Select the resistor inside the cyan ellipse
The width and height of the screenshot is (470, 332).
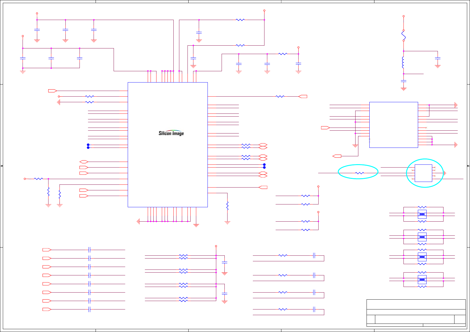[360, 173]
